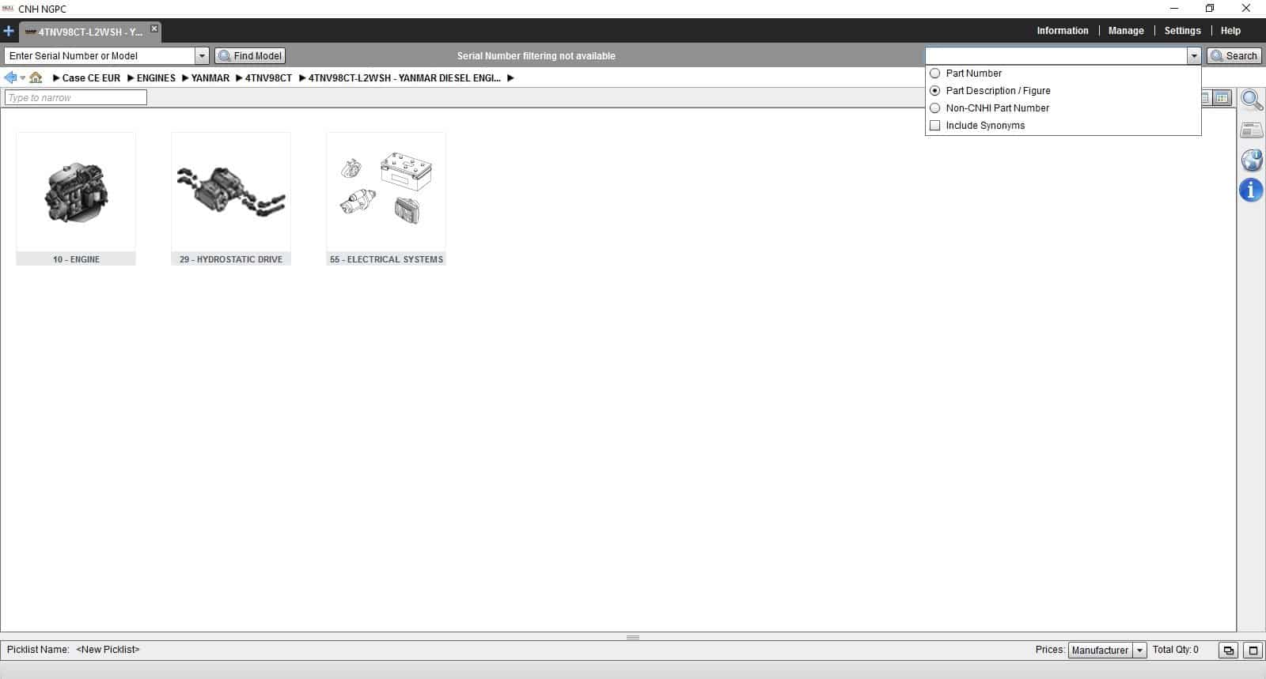Click the Total Qty: 0 status text
The width and height of the screenshot is (1266, 679).
1175,650
